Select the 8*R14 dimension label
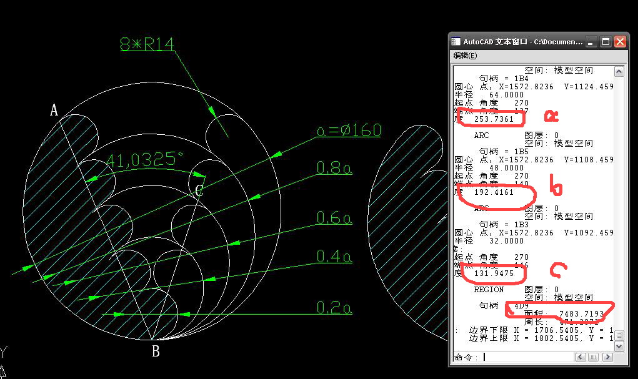Screen dimensions: 638x379 point(147,44)
